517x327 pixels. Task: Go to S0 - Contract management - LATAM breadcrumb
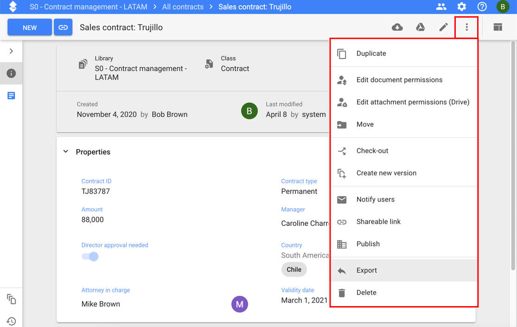click(89, 7)
